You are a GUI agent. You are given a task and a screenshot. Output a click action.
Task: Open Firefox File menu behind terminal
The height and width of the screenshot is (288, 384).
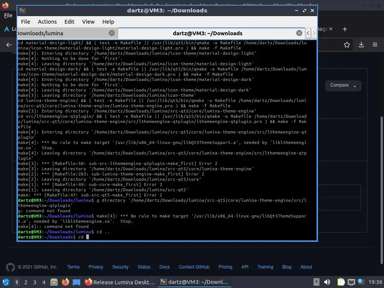(8, 15)
